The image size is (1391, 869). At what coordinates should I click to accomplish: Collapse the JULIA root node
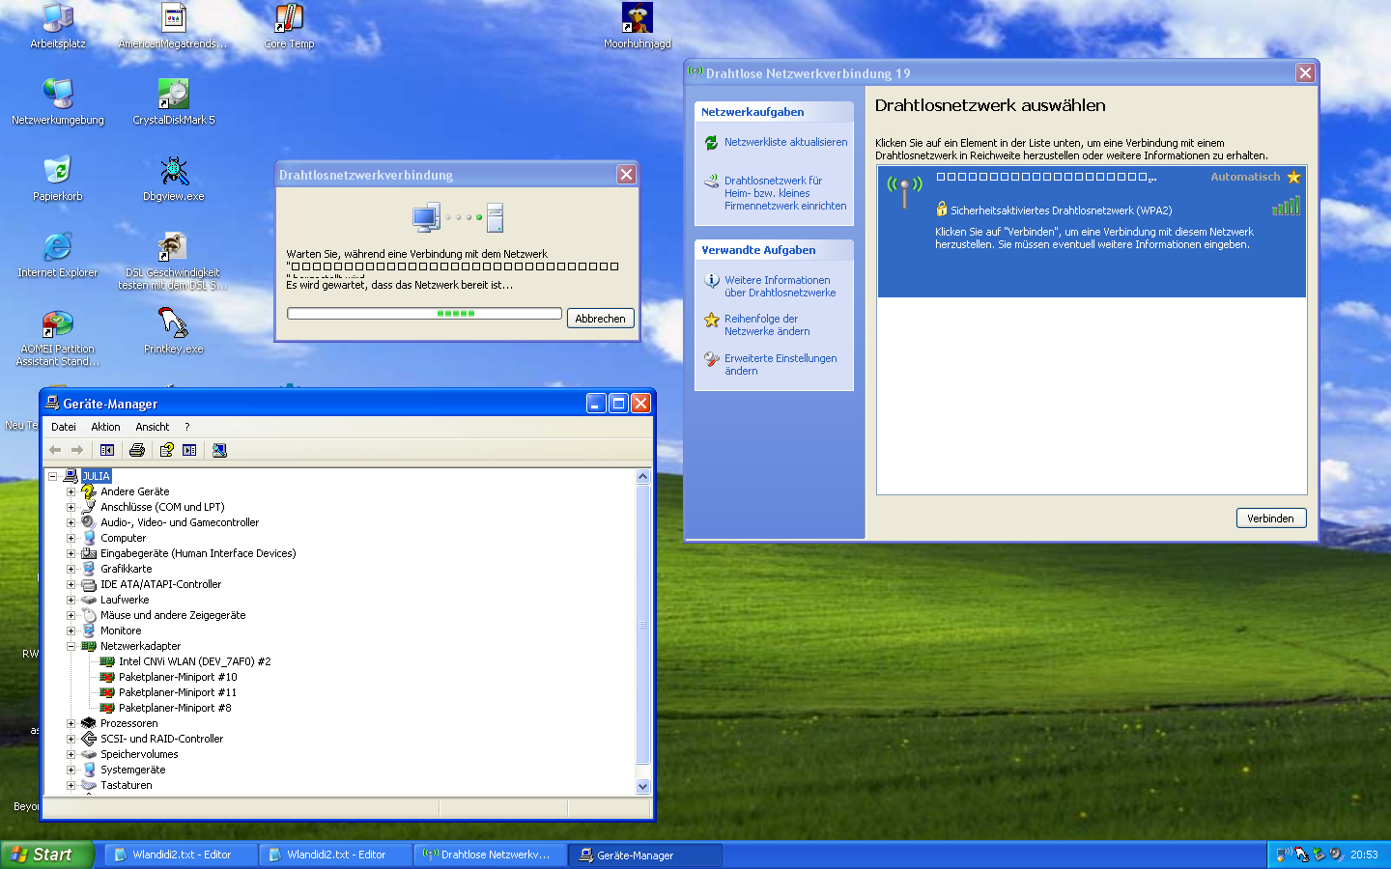tap(53, 476)
